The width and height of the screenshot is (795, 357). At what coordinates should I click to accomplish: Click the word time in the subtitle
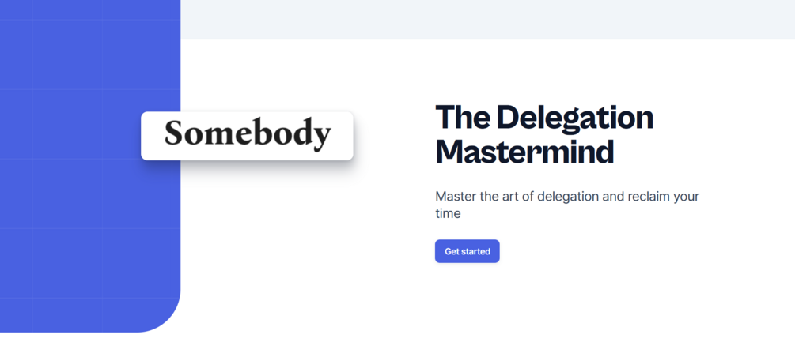tap(449, 214)
